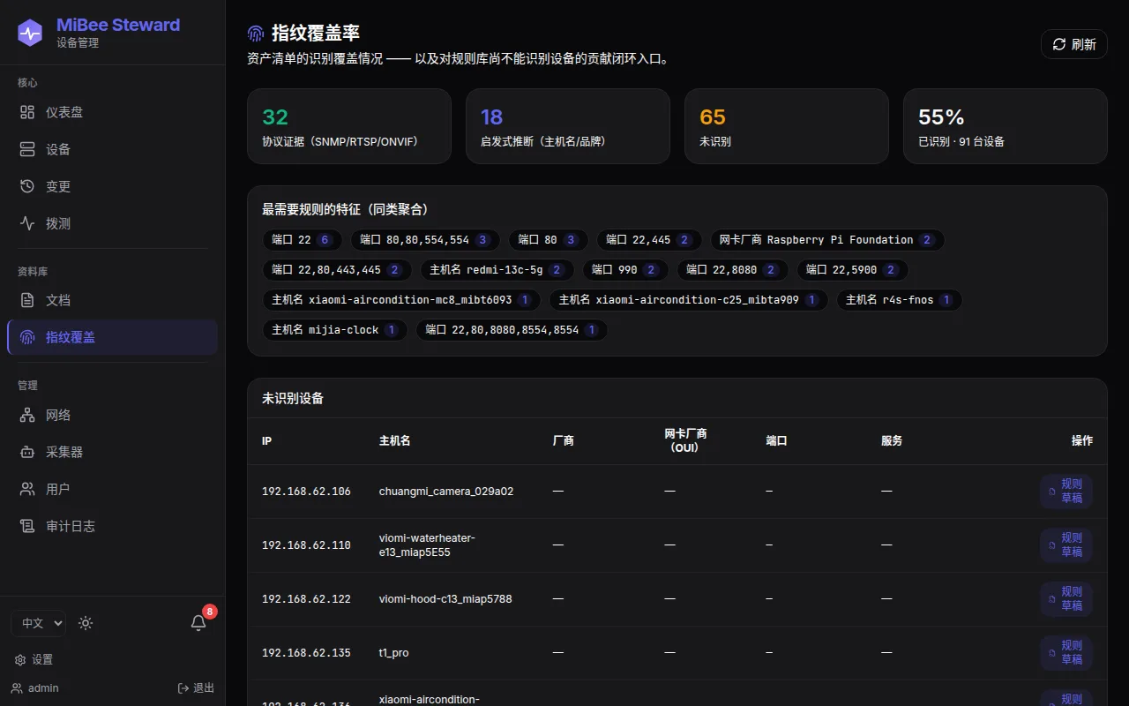This screenshot has height=706, width=1129.
Task: Toggle the light/dark theme sun icon
Action: pyautogui.click(x=86, y=623)
